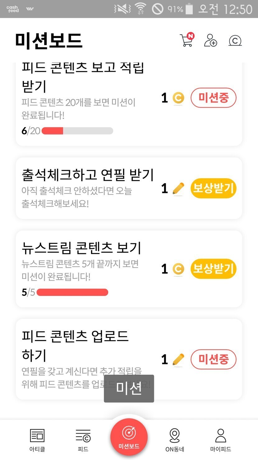Switch to the 아티클 tab
Image resolution: width=258 pixels, height=460 pixels.
coord(37,439)
